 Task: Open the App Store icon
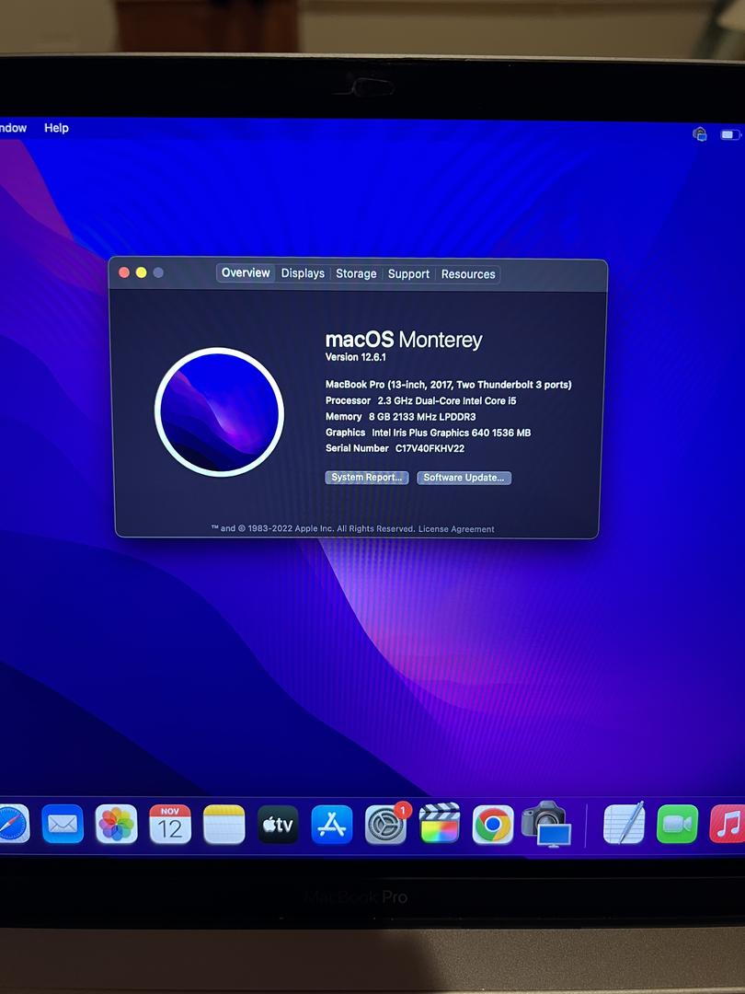[332, 825]
